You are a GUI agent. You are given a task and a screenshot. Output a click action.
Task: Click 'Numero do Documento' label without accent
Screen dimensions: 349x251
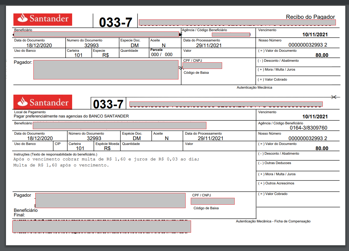tap(84, 40)
